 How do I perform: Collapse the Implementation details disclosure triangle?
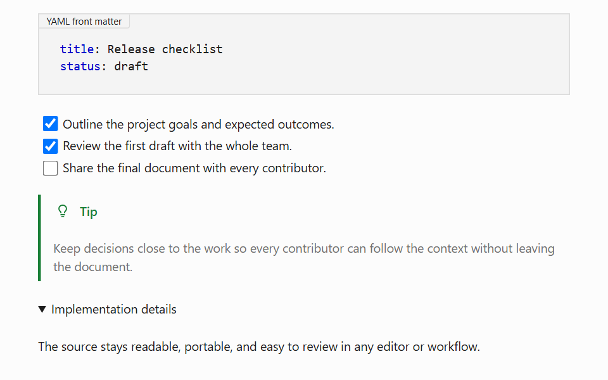tap(42, 309)
